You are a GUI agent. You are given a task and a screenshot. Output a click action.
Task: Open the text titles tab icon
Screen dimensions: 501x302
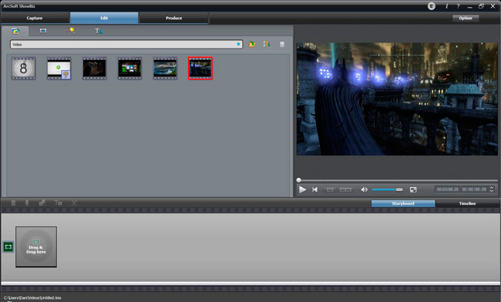click(99, 31)
